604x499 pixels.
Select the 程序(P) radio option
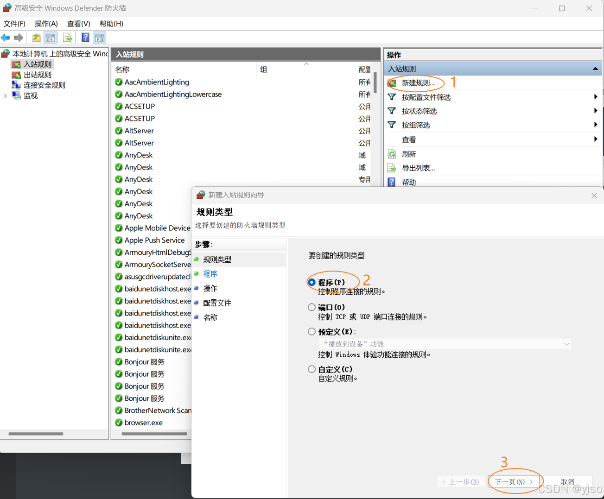point(312,282)
